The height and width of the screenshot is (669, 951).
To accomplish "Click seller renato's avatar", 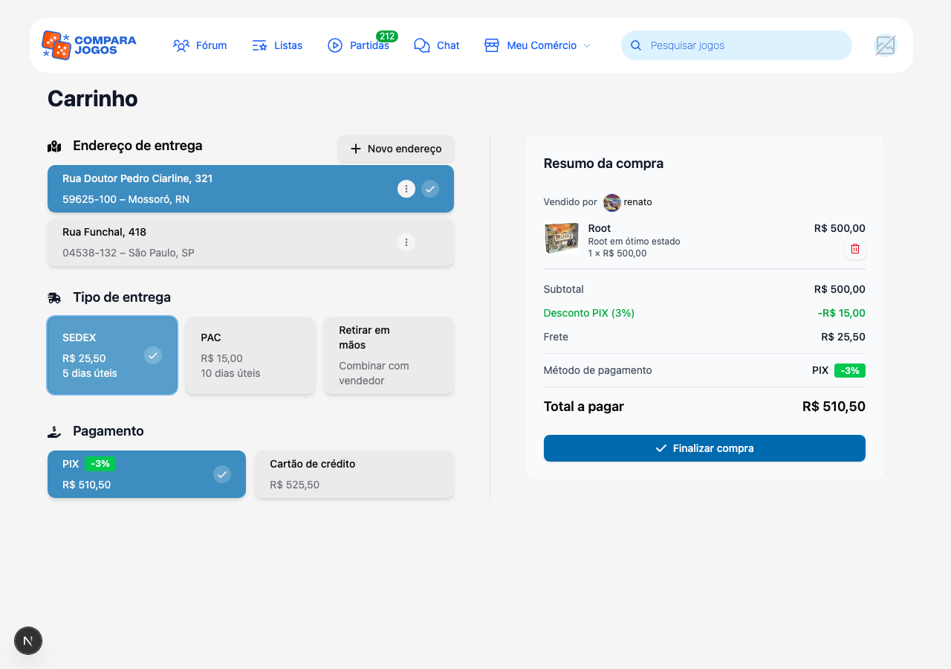I will click(x=611, y=202).
